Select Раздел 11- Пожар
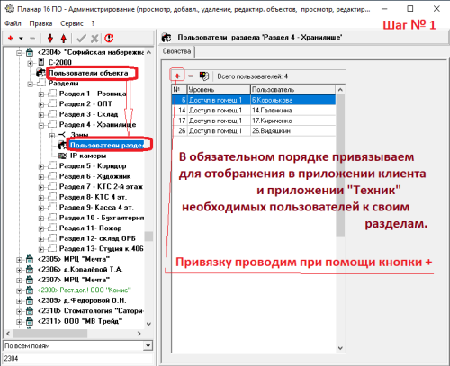Viewport: 450px width, 366px height. [90, 228]
